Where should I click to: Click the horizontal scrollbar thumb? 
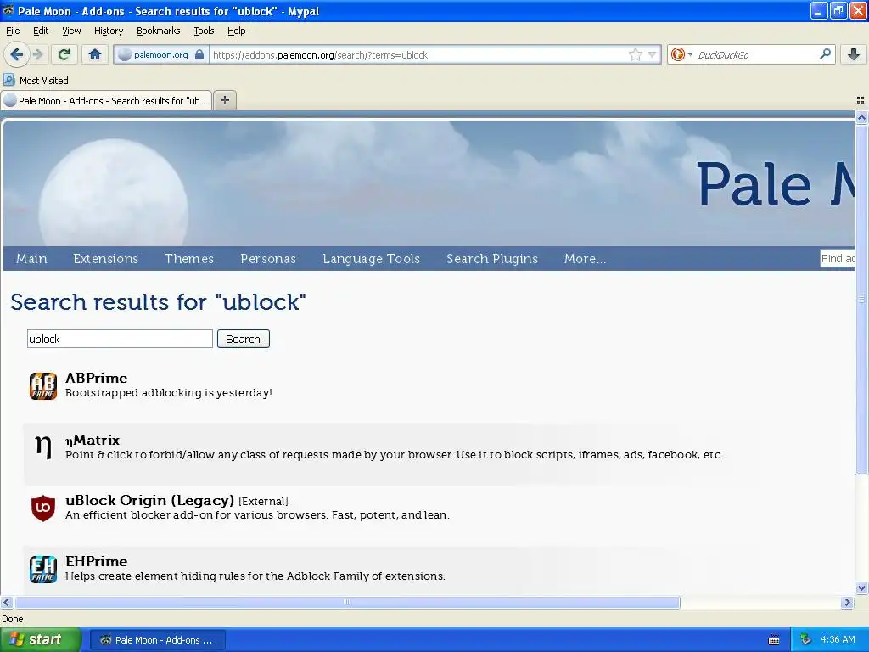[x=347, y=602]
